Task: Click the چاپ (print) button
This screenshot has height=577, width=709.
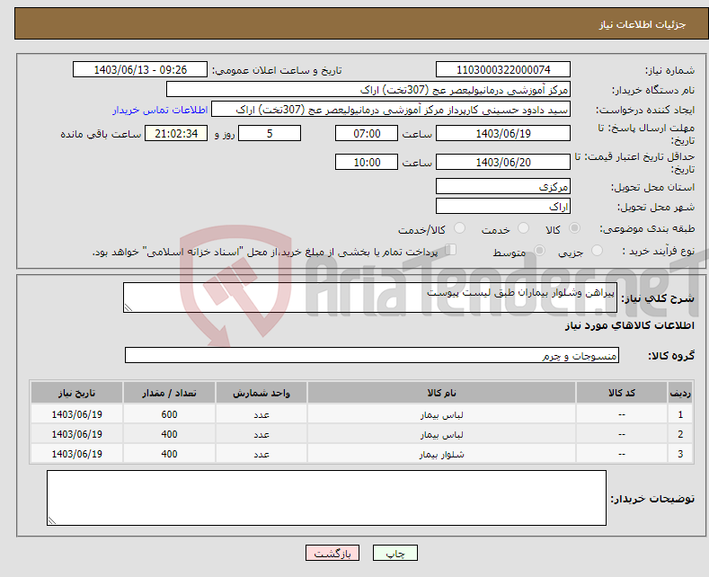Action: click(x=394, y=553)
